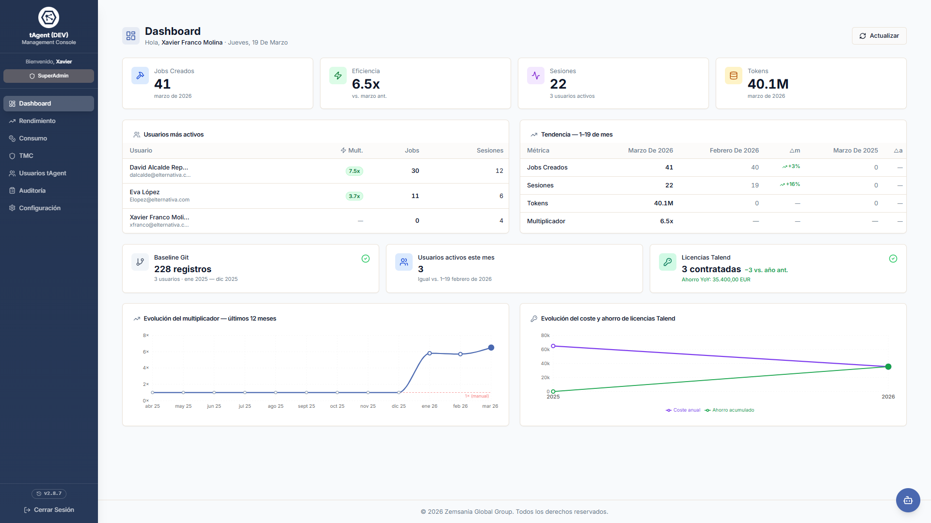Click the purple 2025 Coste anual data point
Screen dimensions: 931x523
click(553, 346)
